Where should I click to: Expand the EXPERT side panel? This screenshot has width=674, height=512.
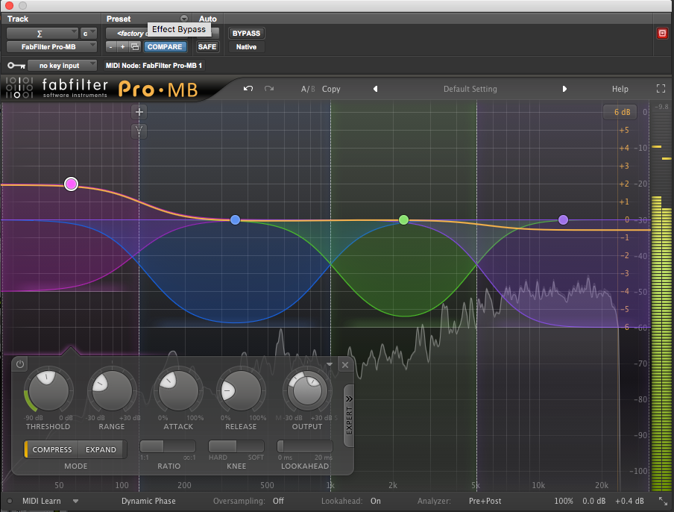[349, 415]
